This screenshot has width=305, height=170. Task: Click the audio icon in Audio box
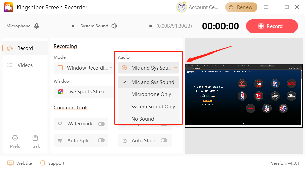click(x=124, y=68)
